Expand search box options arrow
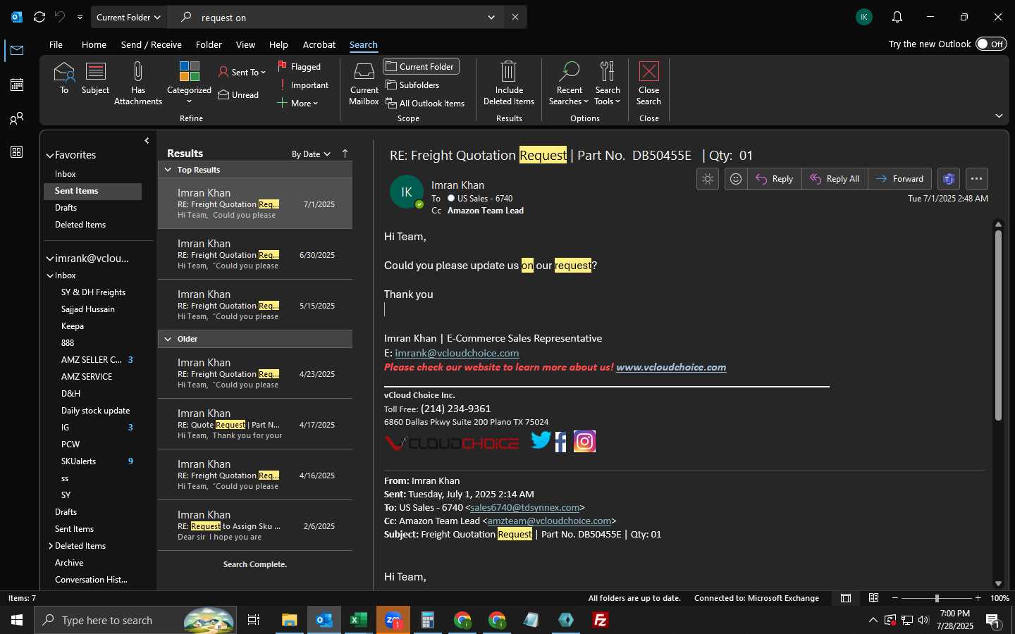Image resolution: width=1015 pixels, height=634 pixels. pos(491,17)
